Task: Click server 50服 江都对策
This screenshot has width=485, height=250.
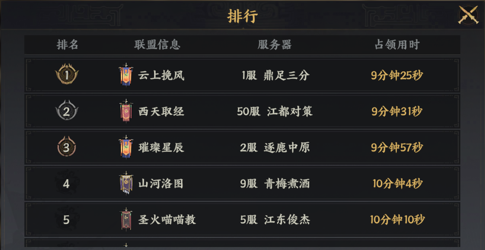Action: [274, 112]
